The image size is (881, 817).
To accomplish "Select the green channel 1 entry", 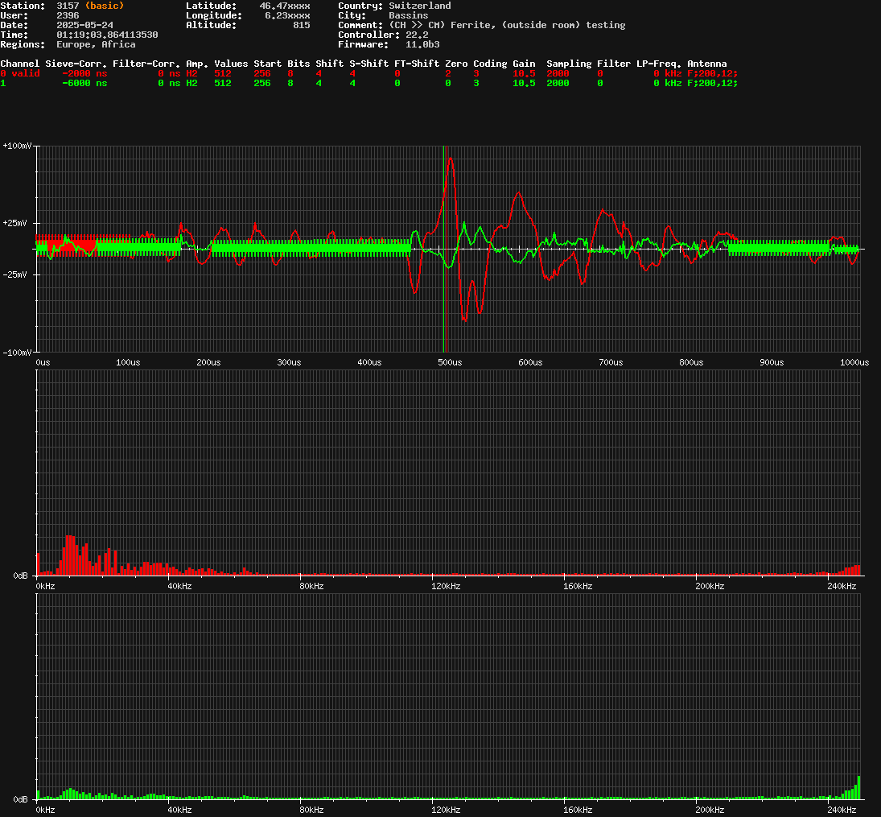I will pyautogui.click(x=3, y=83).
